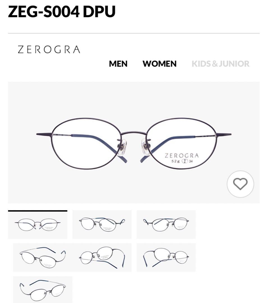Click the ZEROGRA print on the lens
The image size is (268, 303).
click(x=182, y=155)
